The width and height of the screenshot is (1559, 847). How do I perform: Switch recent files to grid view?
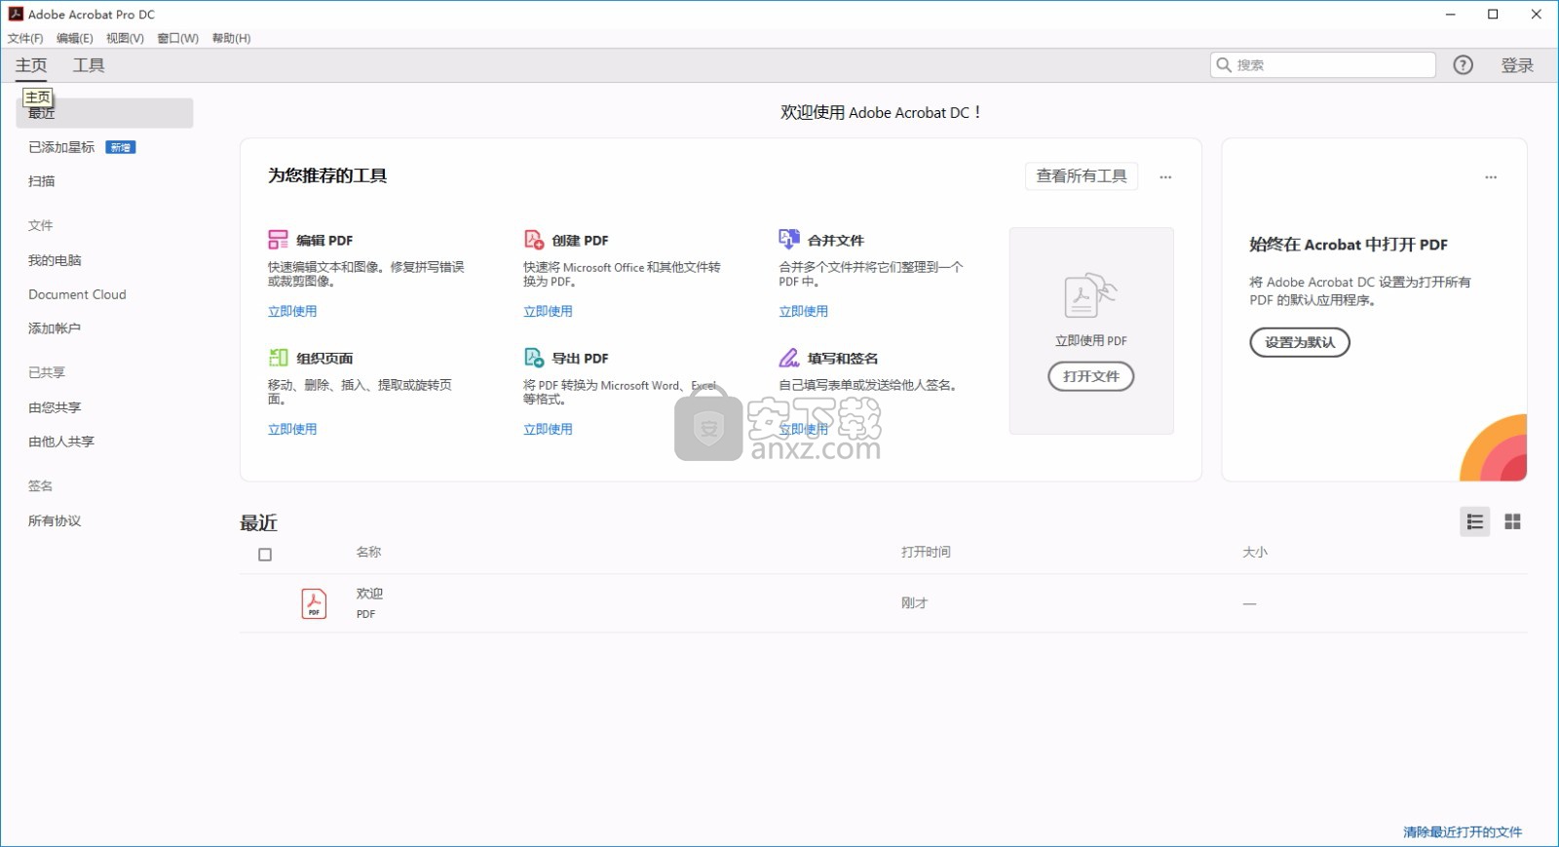coord(1512,522)
